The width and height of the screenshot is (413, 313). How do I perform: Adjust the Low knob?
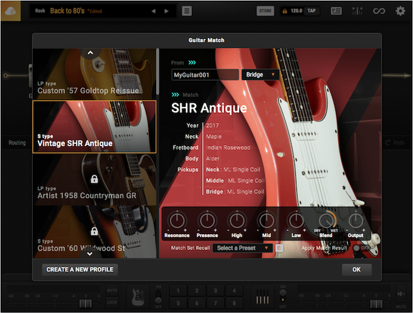(296, 221)
